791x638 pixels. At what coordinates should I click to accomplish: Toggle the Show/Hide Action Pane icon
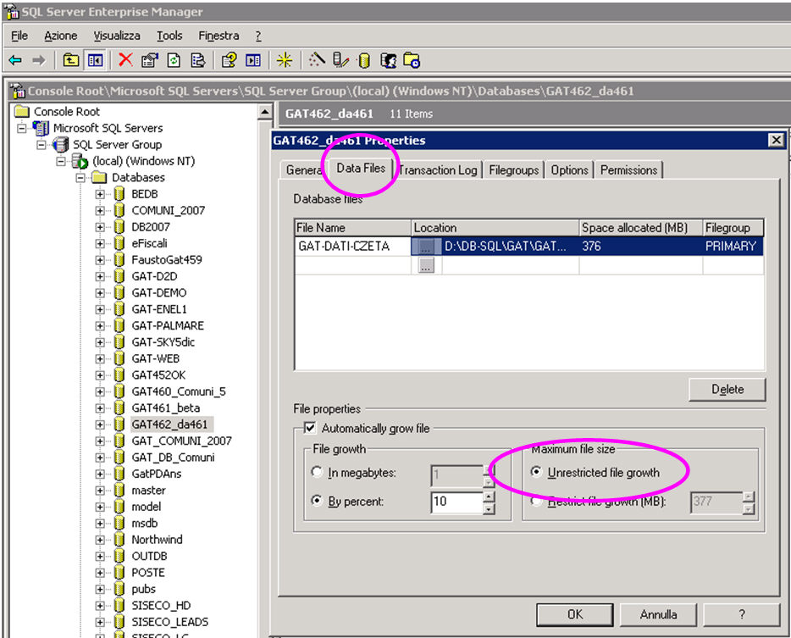click(252, 60)
